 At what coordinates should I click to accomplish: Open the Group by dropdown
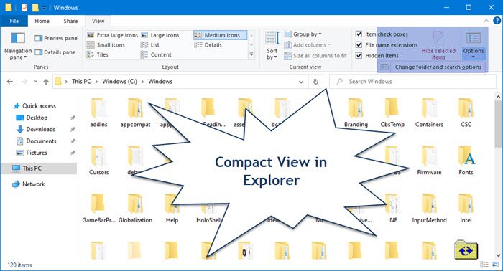tap(303, 34)
